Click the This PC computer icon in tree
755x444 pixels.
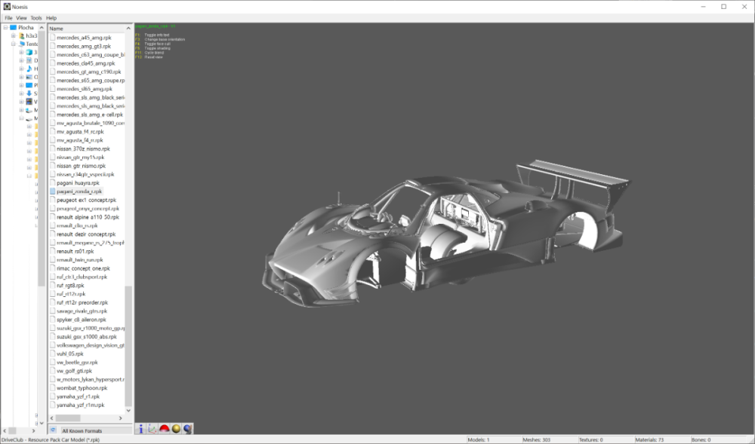(21, 44)
